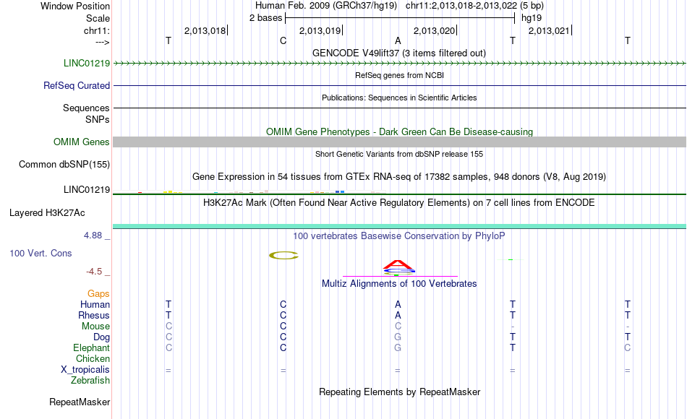The height and width of the screenshot is (419, 687).
Task: Click the C conservation logo letter
Action: pyautogui.click(x=283, y=255)
